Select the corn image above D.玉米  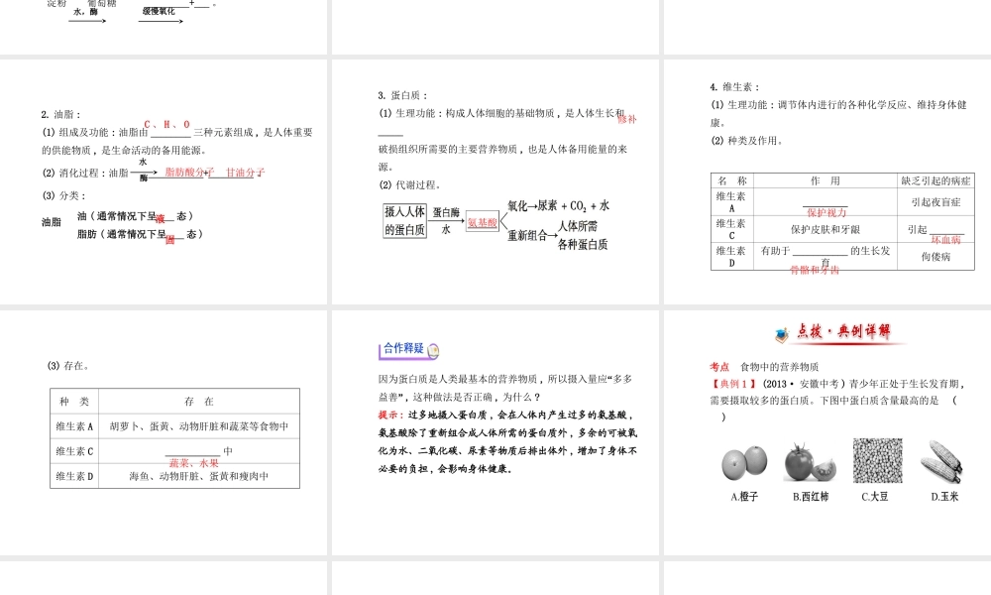click(941, 463)
